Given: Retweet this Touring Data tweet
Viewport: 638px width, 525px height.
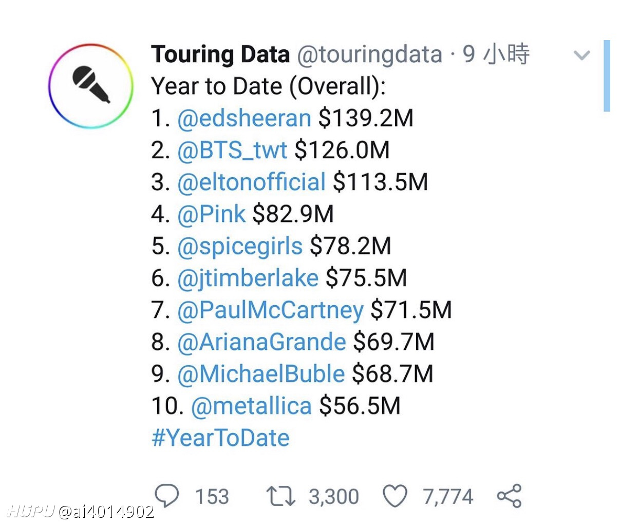Looking at the screenshot, I should [x=280, y=497].
